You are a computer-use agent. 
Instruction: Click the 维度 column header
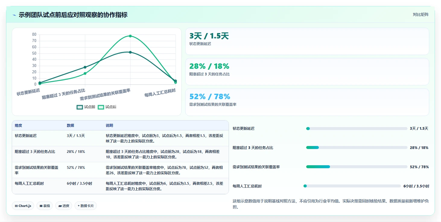point(18,125)
